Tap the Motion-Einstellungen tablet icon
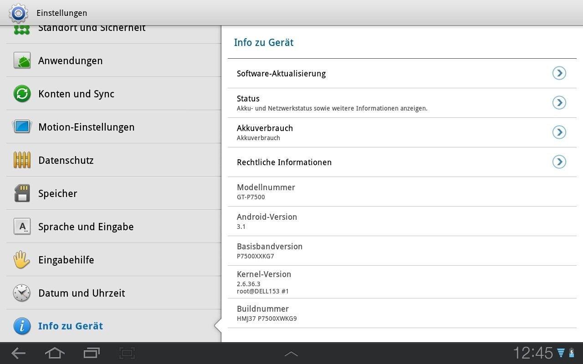 click(22, 126)
